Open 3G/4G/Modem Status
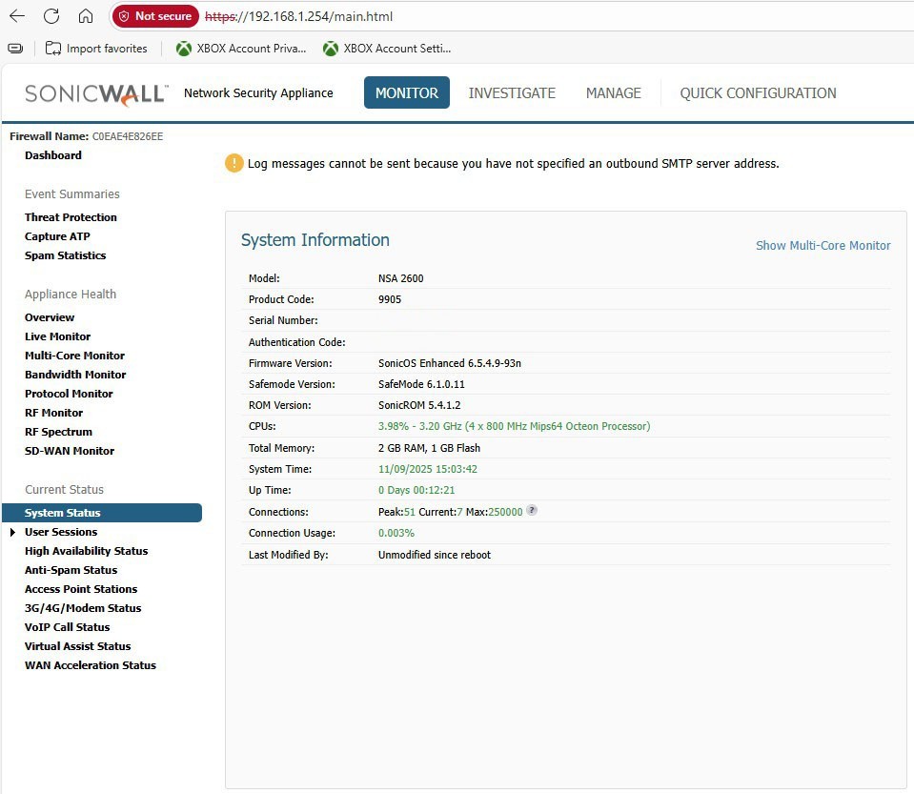Viewport: 914px width, 794px height. click(83, 608)
